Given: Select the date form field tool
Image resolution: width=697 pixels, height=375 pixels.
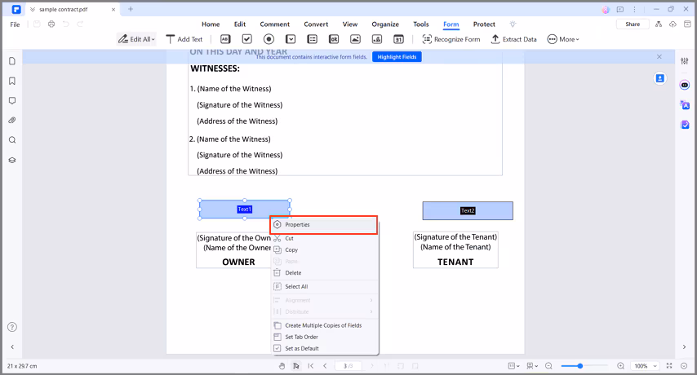Looking at the screenshot, I should (x=399, y=39).
